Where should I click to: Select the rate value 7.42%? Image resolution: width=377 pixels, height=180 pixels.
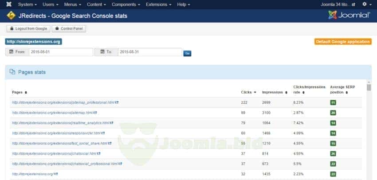pyautogui.click(x=298, y=123)
